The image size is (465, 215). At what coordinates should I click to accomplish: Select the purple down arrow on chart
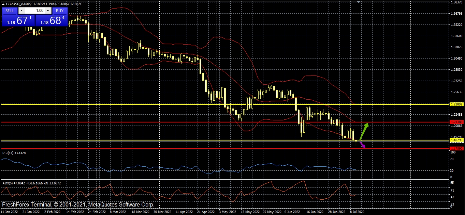[x=362, y=144]
